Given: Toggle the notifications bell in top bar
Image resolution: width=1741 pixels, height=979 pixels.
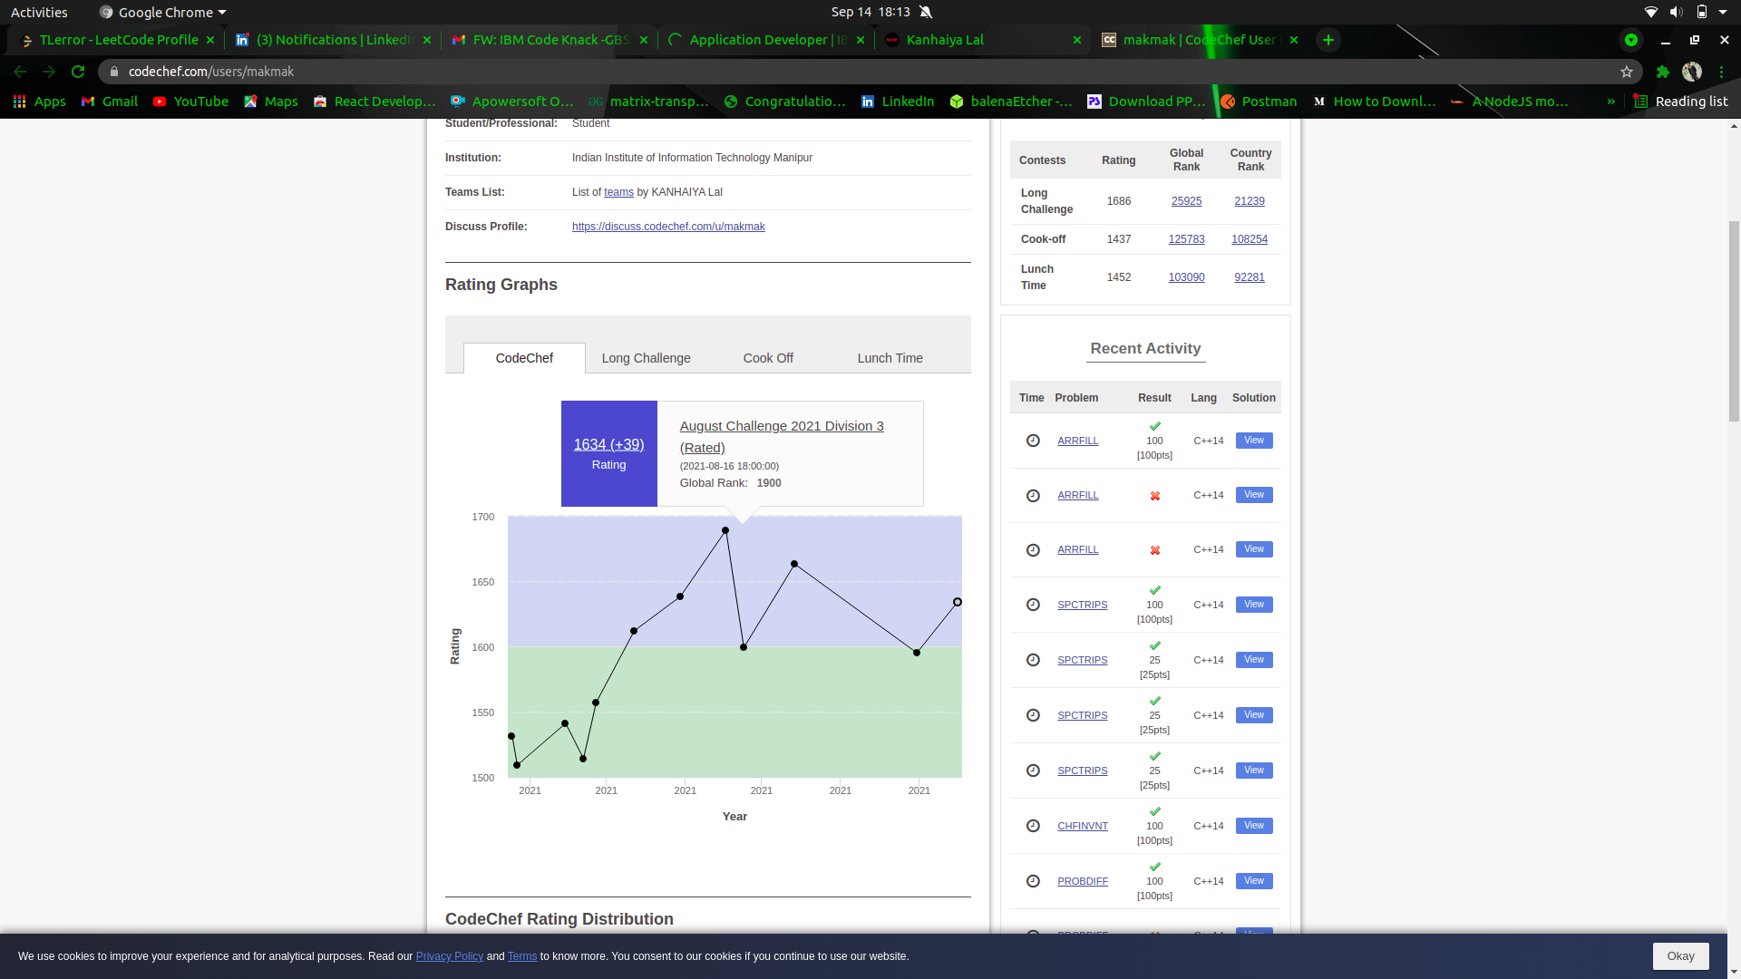Looking at the screenshot, I should (x=926, y=12).
